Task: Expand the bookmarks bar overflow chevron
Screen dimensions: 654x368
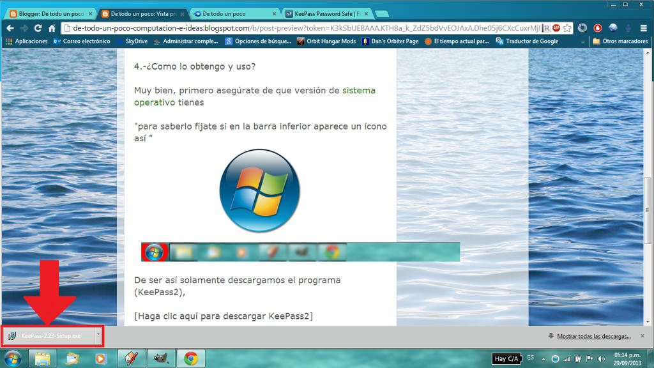Action: pos(582,42)
